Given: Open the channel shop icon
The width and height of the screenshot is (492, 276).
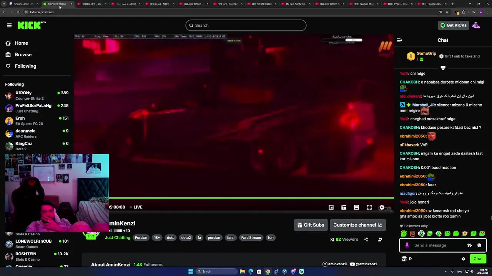Looking at the screenshot, I should click(404, 259).
